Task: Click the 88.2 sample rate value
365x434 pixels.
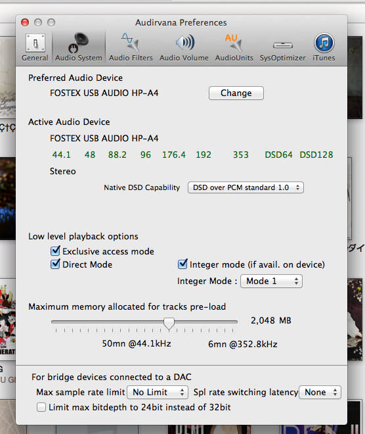Action: click(118, 155)
